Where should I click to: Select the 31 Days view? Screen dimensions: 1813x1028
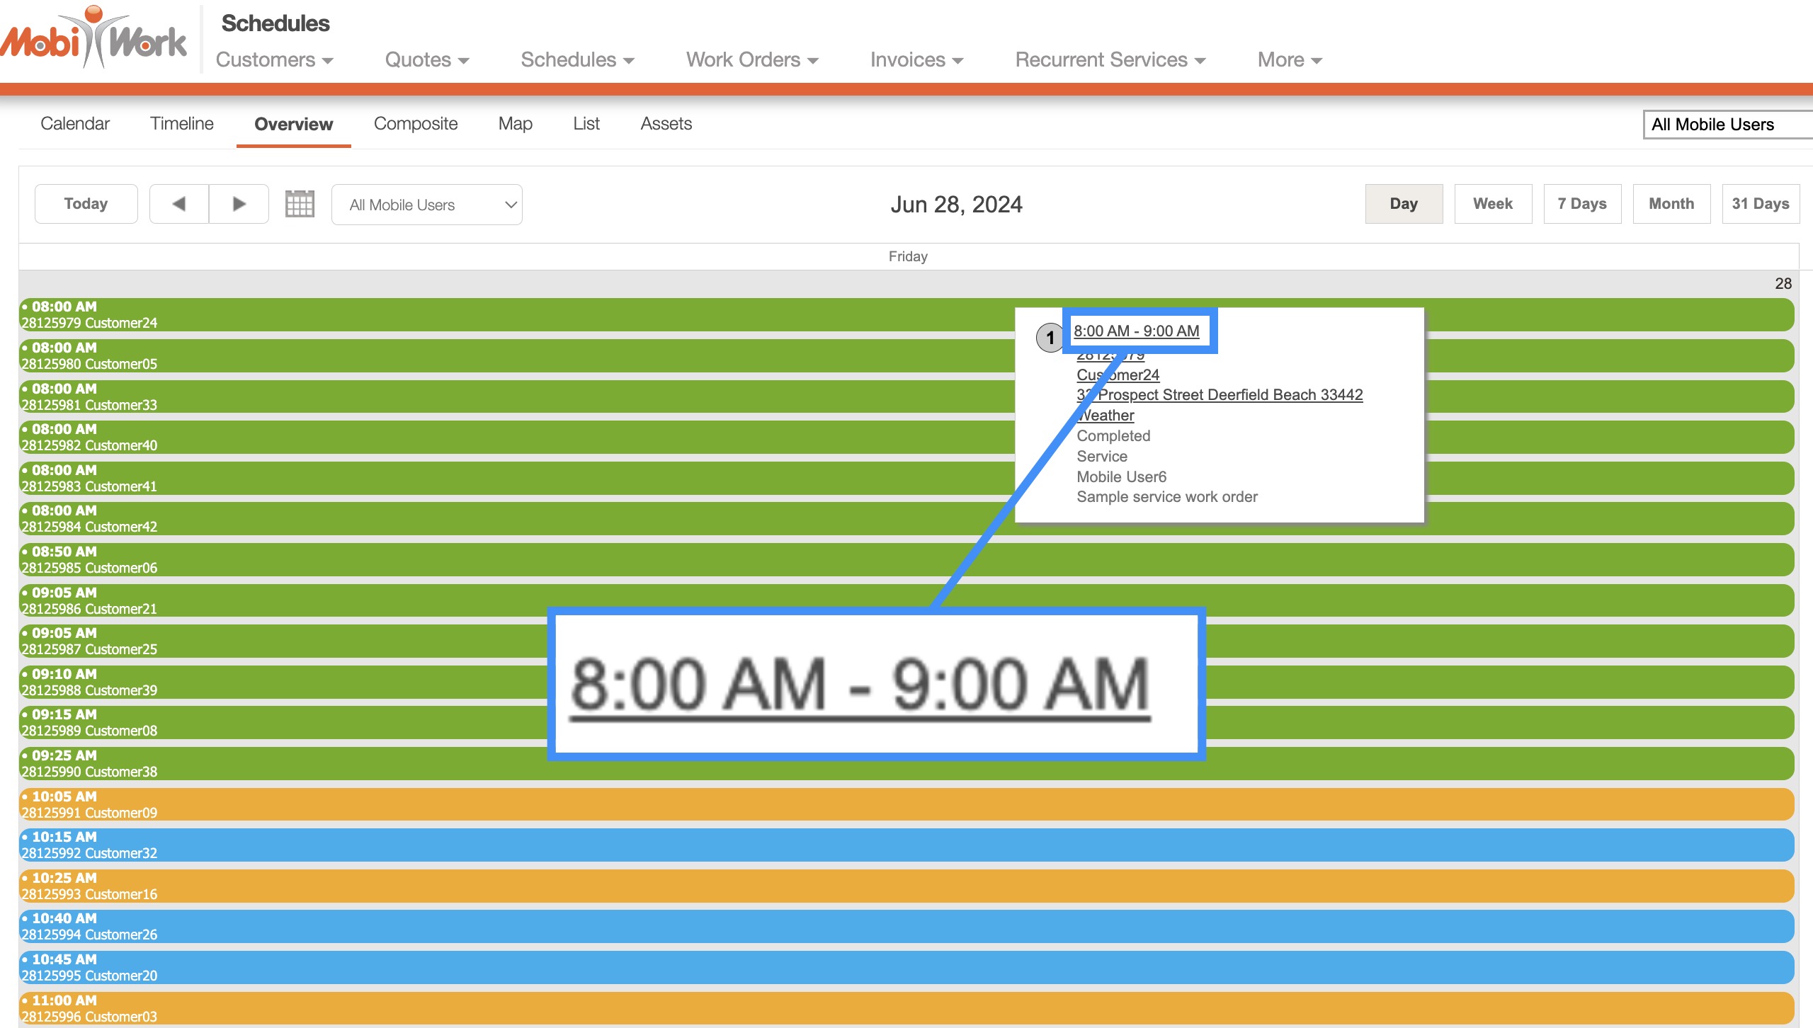1760,204
